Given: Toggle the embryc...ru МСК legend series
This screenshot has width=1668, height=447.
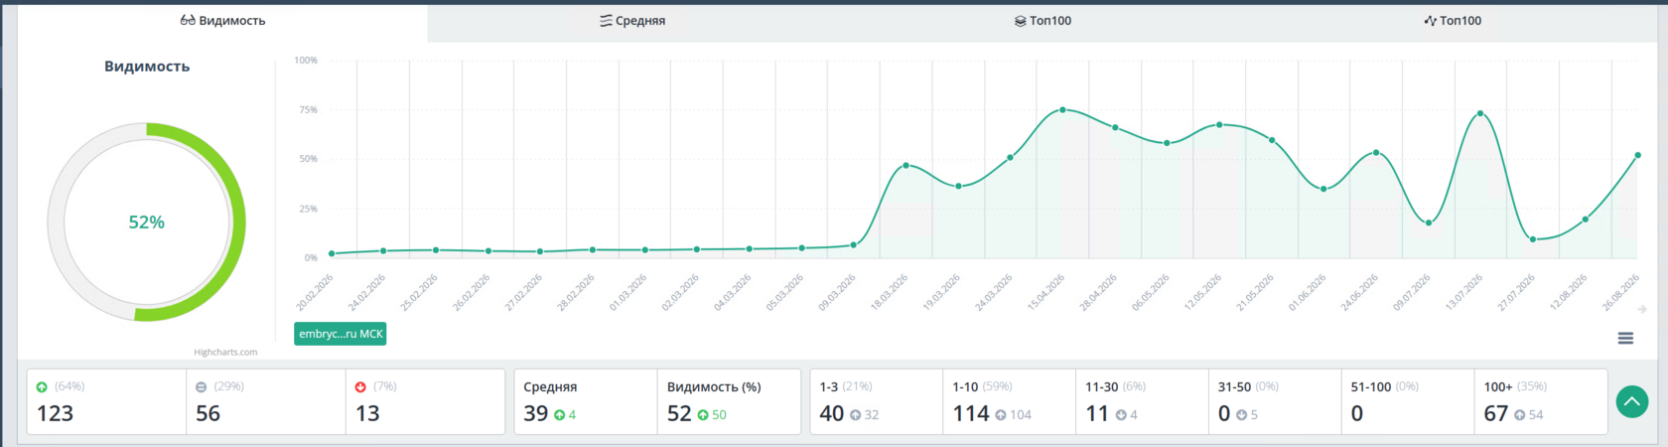Looking at the screenshot, I should click(341, 334).
